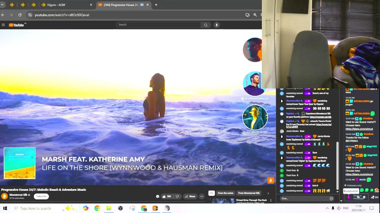Open the Copilot taskbar icon
This screenshot has width=380, height=213.
pyautogui.click(x=85, y=208)
